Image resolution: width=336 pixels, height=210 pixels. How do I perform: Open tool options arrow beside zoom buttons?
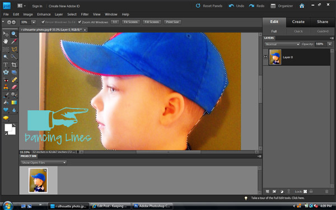pyautogui.click(x=3, y=22)
